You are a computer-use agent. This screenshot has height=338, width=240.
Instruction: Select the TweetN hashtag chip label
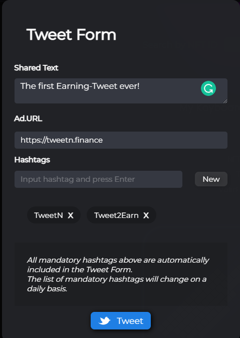pyautogui.click(x=49, y=215)
